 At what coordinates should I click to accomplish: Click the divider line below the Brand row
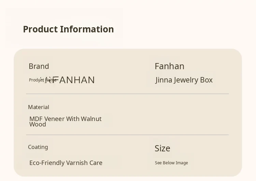(127, 94)
